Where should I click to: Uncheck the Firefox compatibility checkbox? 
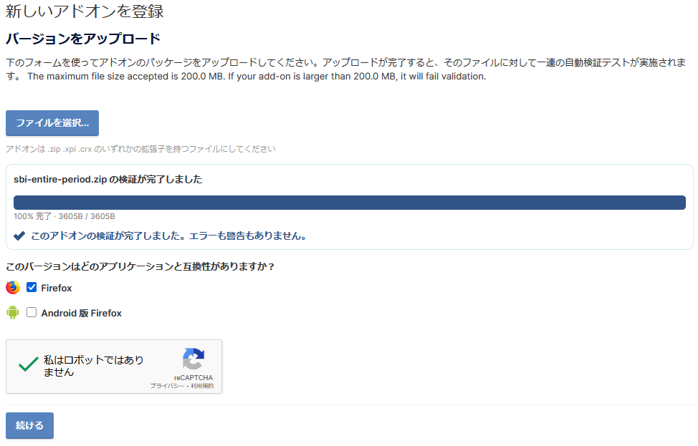click(x=32, y=288)
